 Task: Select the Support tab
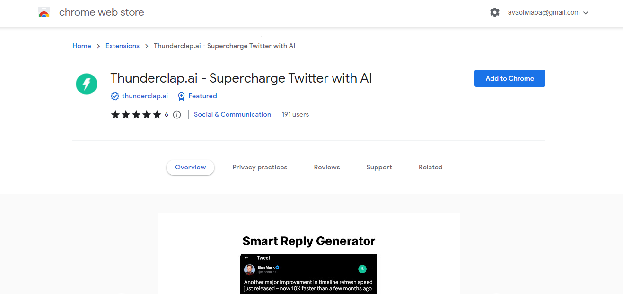[379, 168]
